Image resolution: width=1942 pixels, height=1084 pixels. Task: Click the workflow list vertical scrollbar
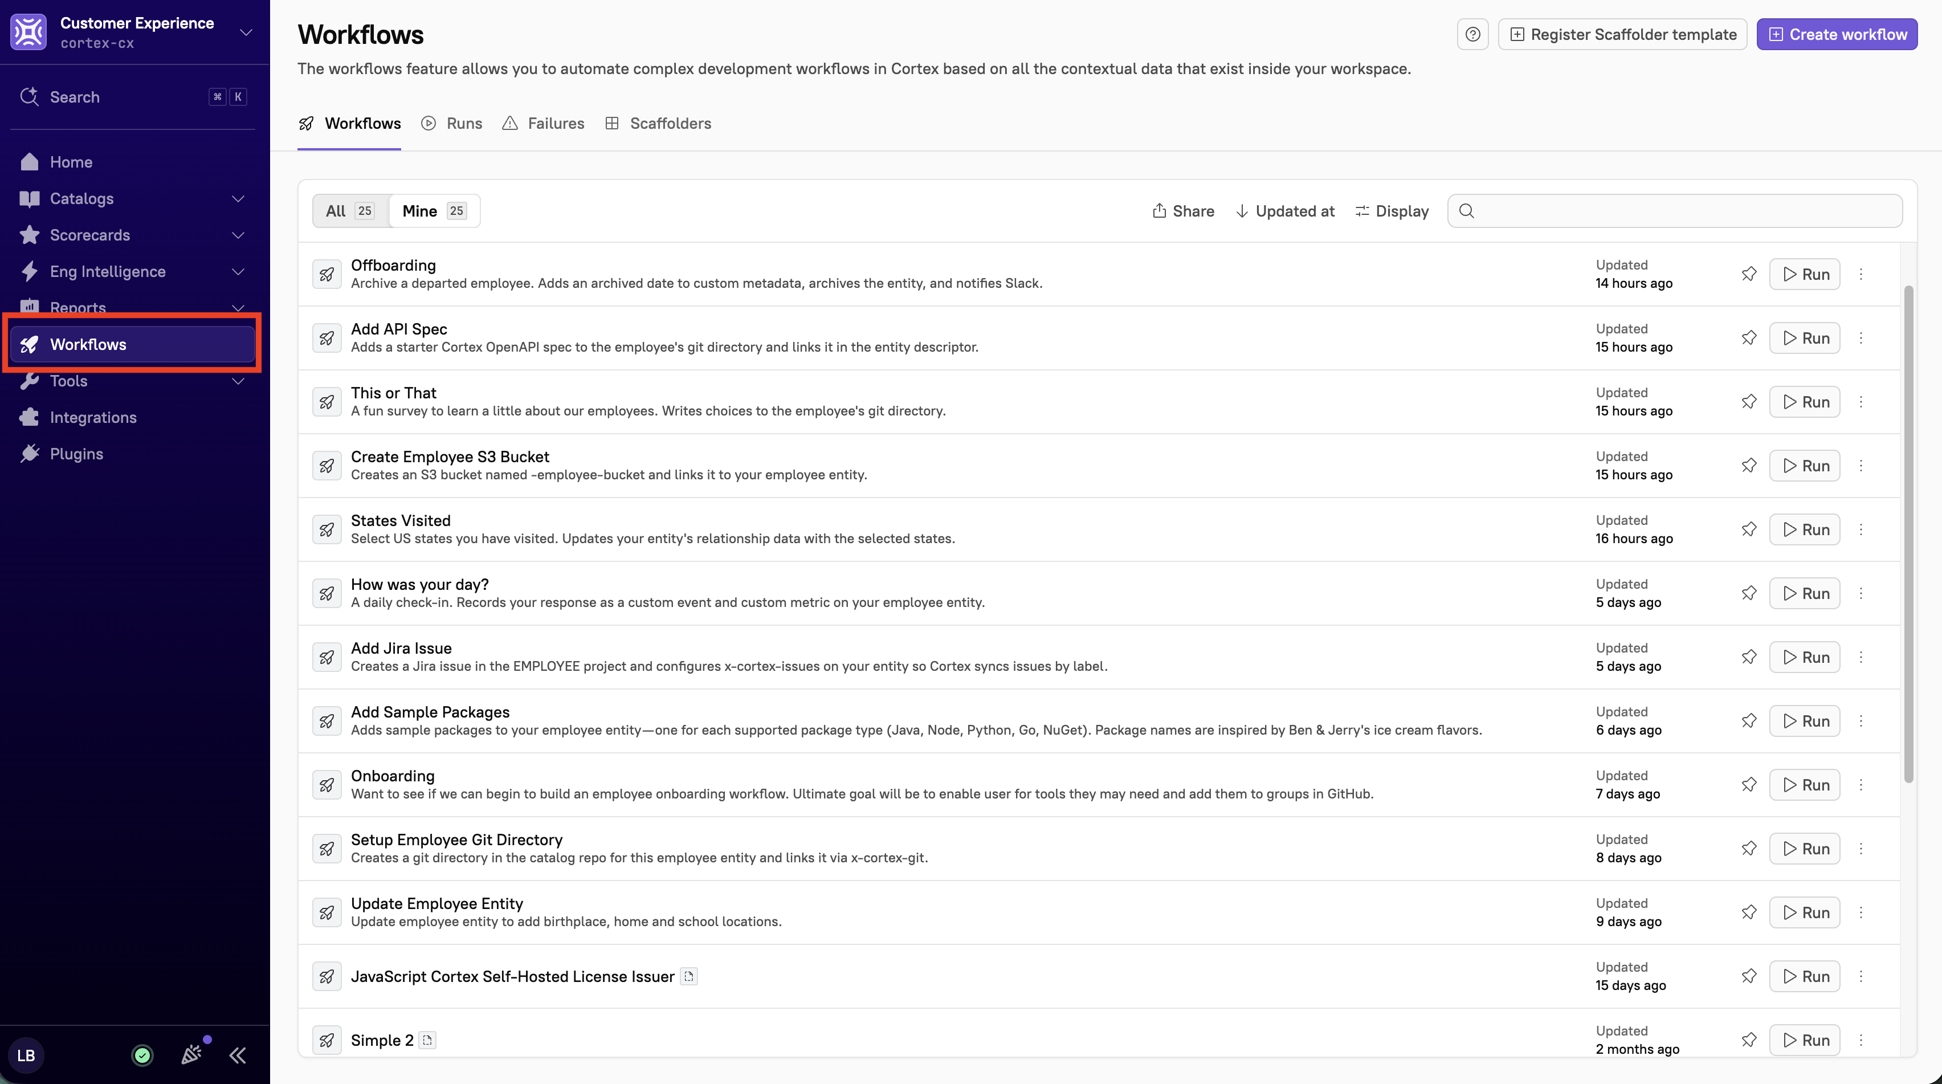pyautogui.click(x=1908, y=533)
